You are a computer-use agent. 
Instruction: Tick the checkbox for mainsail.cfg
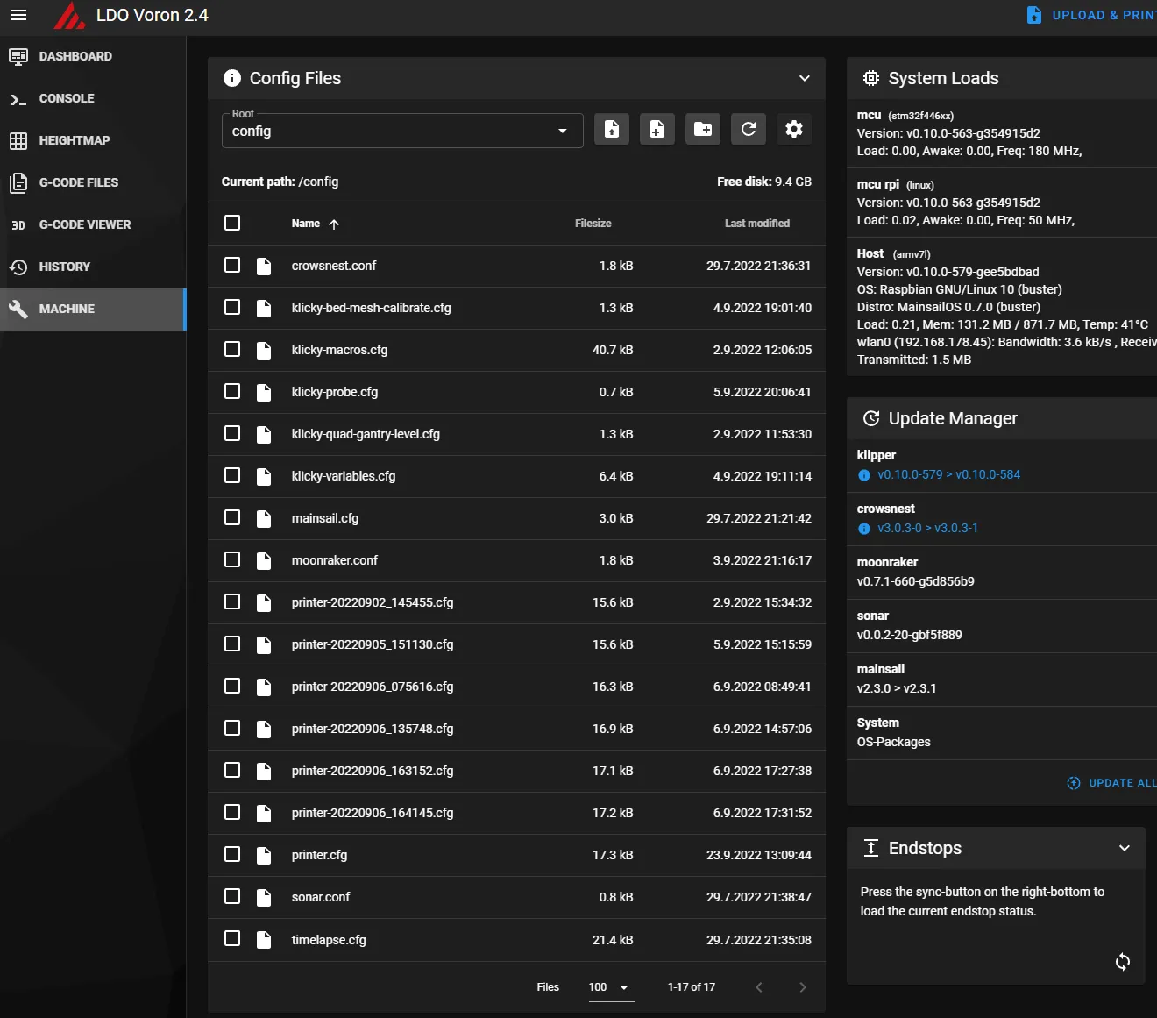point(232,517)
